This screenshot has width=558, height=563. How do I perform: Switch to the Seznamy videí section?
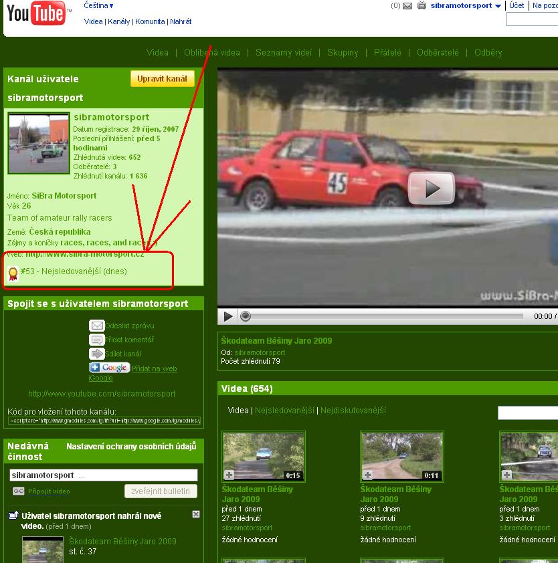pos(284,52)
